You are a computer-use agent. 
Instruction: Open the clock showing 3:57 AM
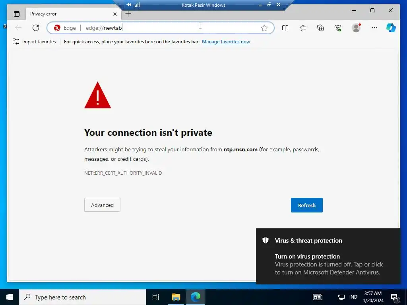(x=373, y=297)
